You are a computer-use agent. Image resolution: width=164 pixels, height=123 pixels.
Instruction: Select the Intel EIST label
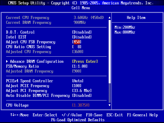click(16, 37)
